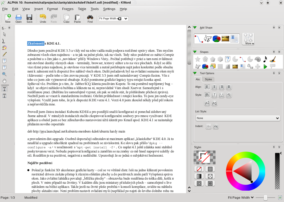Create a new document with New

pyautogui.click(x=7, y=19)
